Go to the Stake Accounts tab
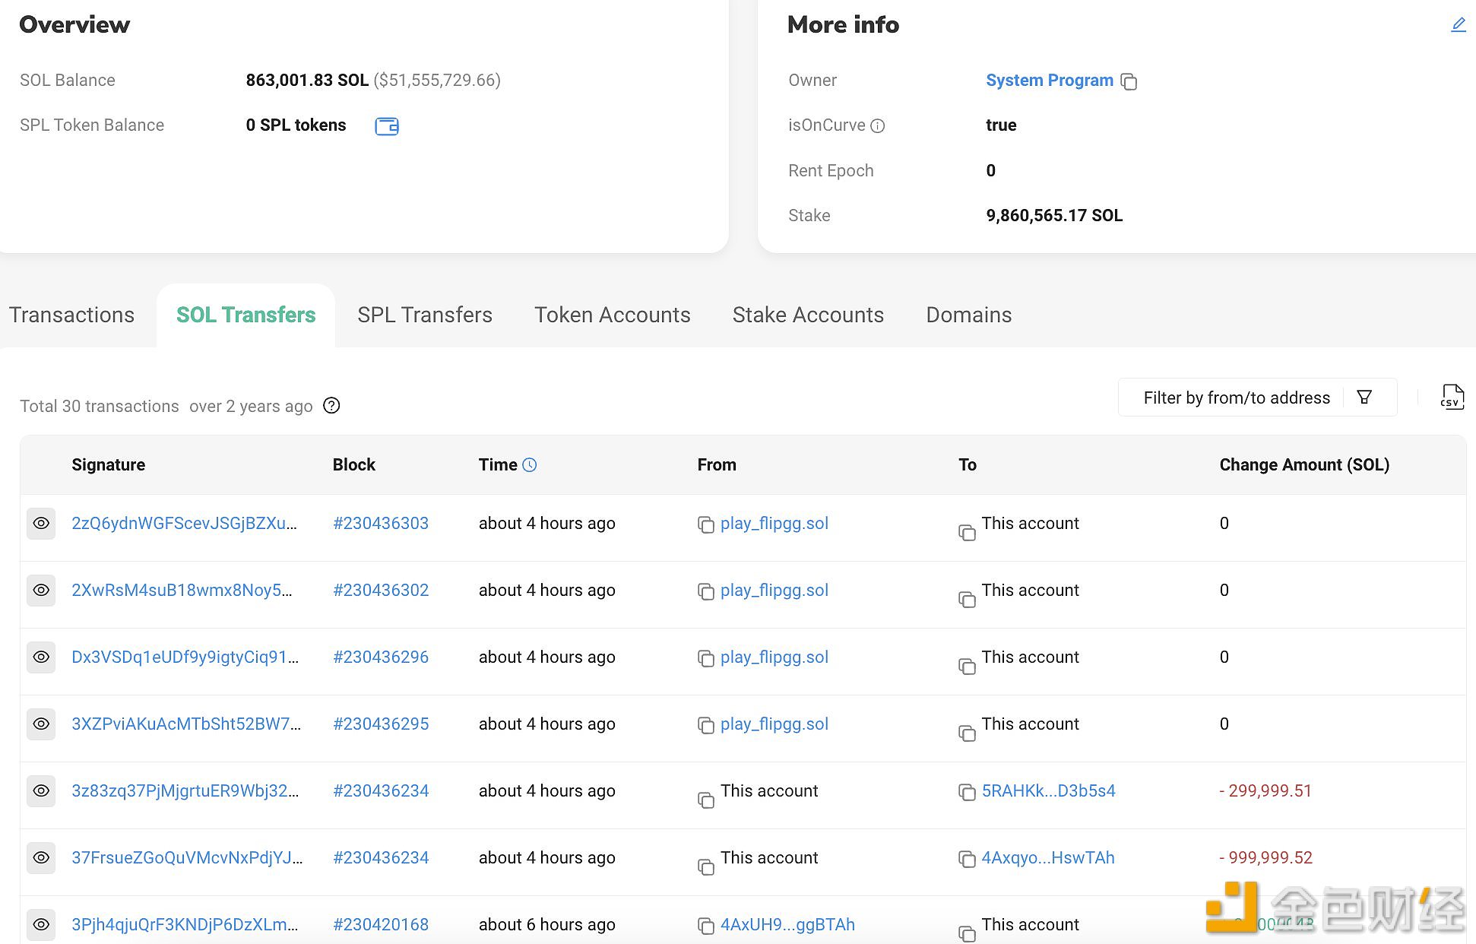1476x944 pixels. pos(808,315)
